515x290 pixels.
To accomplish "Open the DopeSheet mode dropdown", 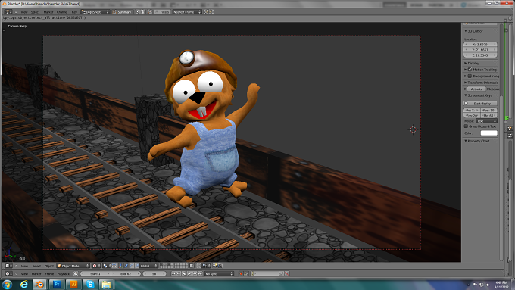I will tap(95, 12).
